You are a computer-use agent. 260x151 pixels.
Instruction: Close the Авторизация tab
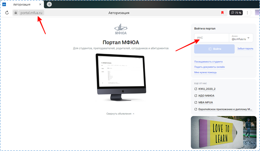(x=40, y=5)
